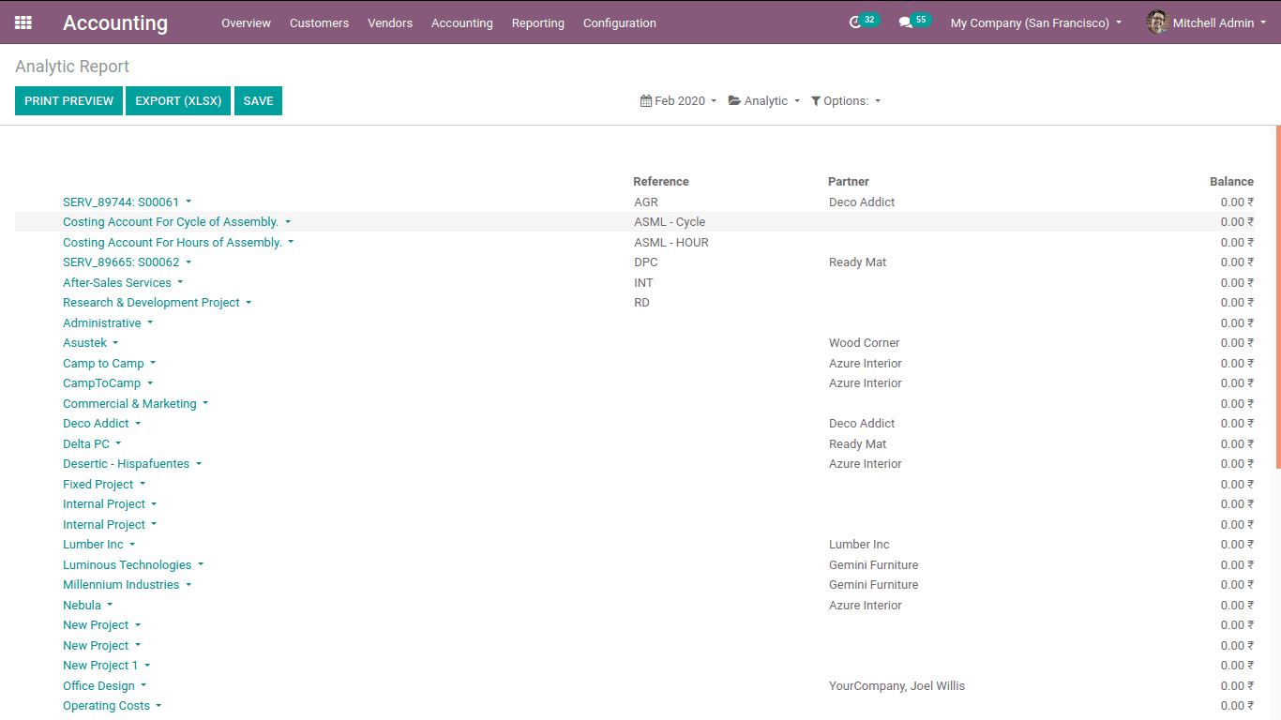Click the Save button
This screenshot has width=1281, height=720.
(x=258, y=101)
